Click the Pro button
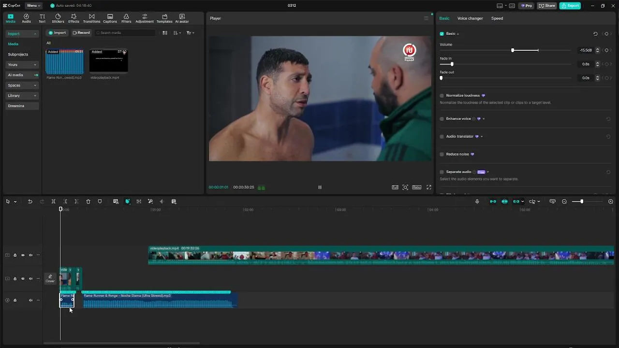The width and height of the screenshot is (619, 348). click(526, 6)
